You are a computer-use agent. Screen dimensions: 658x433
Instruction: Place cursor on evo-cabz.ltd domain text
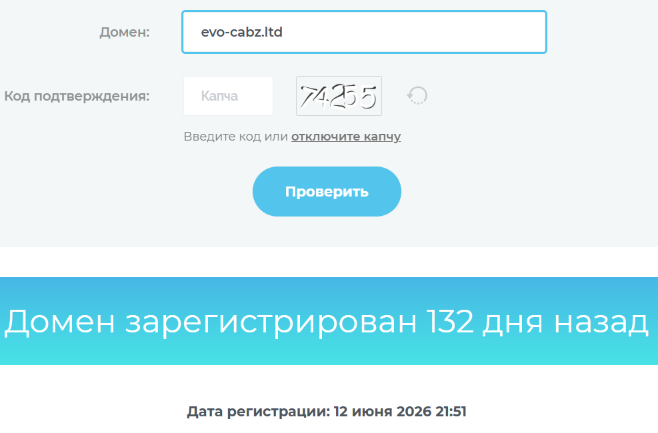pos(241,32)
